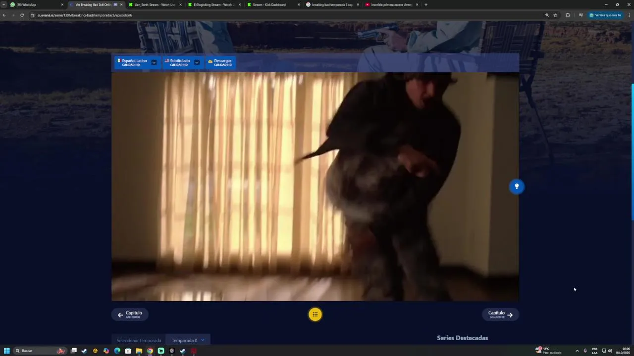Switch to breaking bad temporada 3 tab
This screenshot has height=356, width=634.
332,4
